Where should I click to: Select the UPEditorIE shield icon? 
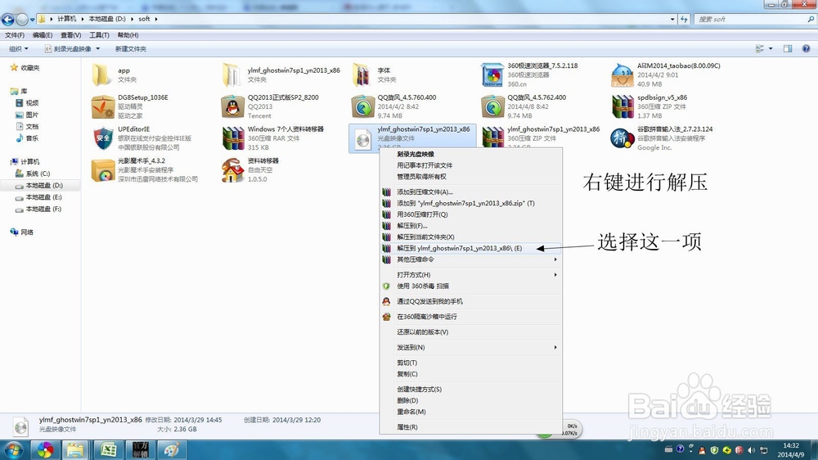coord(103,138)
